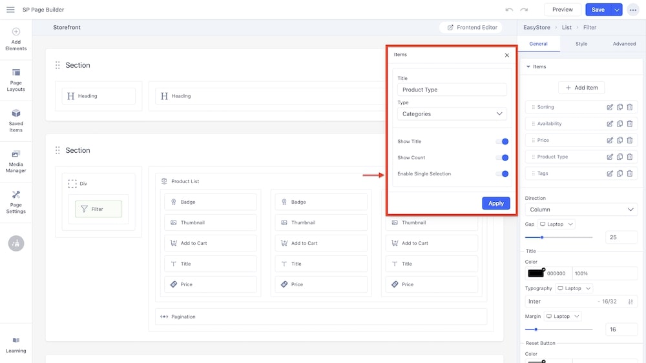This screenshot has height=363, width=646.
Task: Duplicate the Availability filter item
Action: click(x=620, y=124)
